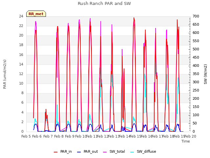Image resolution: width=210 pixels, height=158 pixels.
Task: Click the PAR (umol/m2/s) axis label
Action: [x=5, y=74]
